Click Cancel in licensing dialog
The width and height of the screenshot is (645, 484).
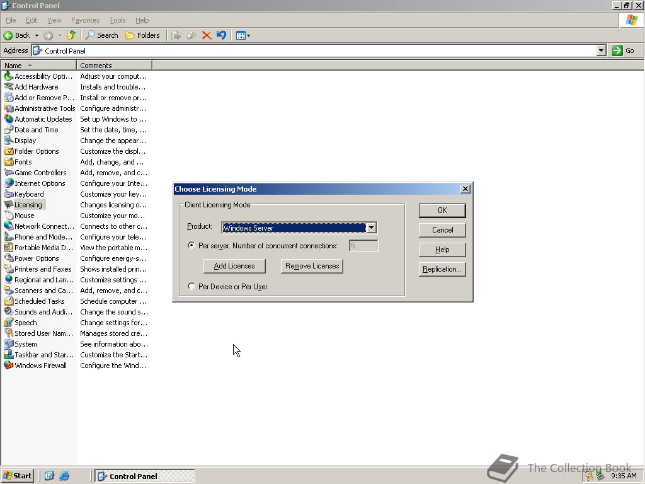(x=442, y=230)
